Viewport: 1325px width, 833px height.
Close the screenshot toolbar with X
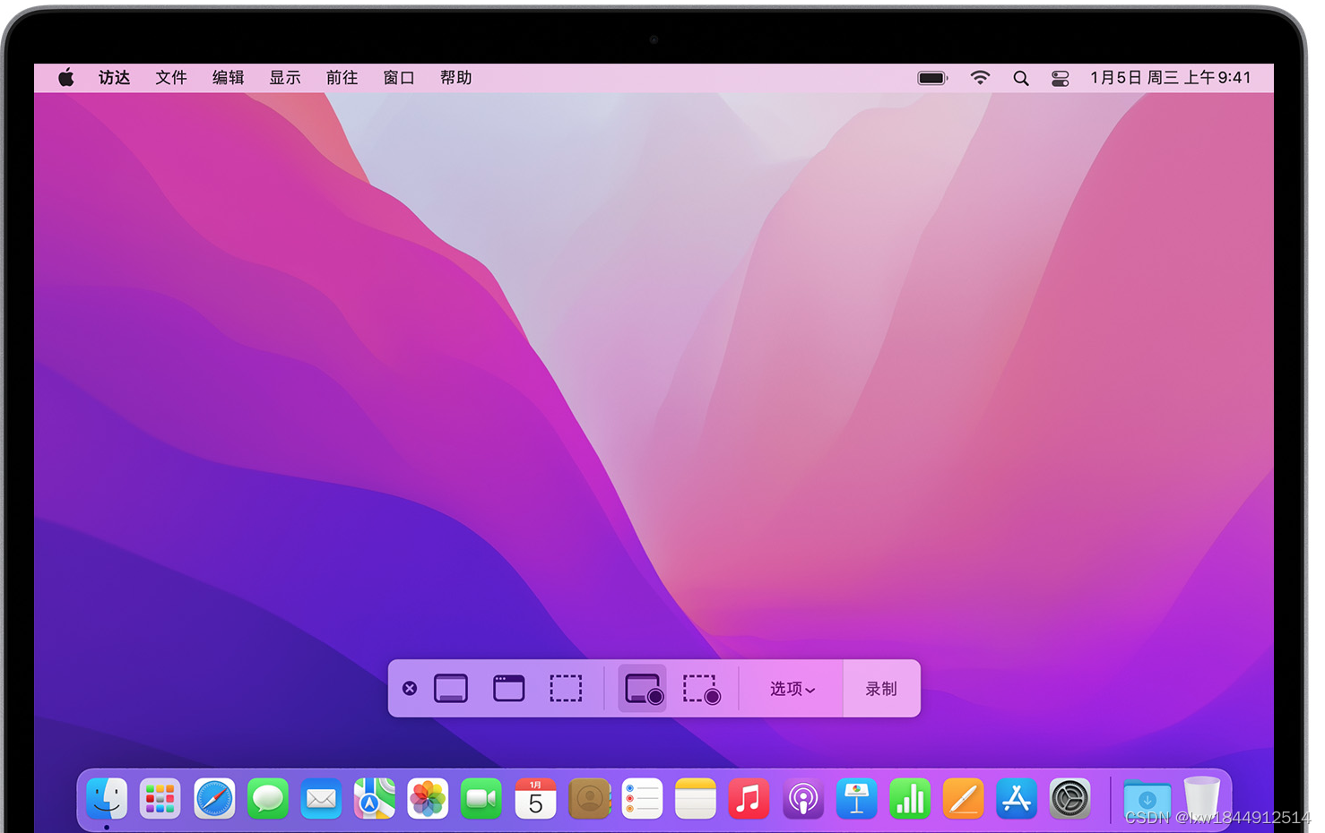coord(410,688)
